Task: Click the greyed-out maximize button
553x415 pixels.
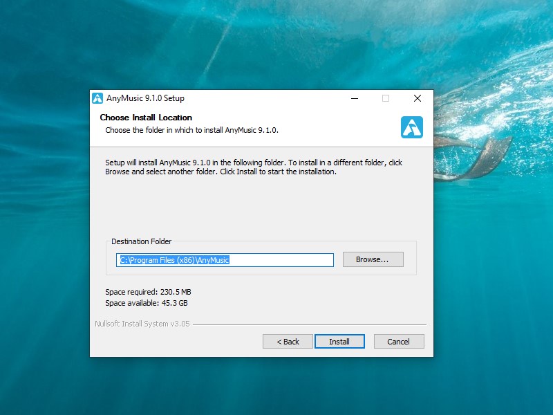Action: point(386,98)
